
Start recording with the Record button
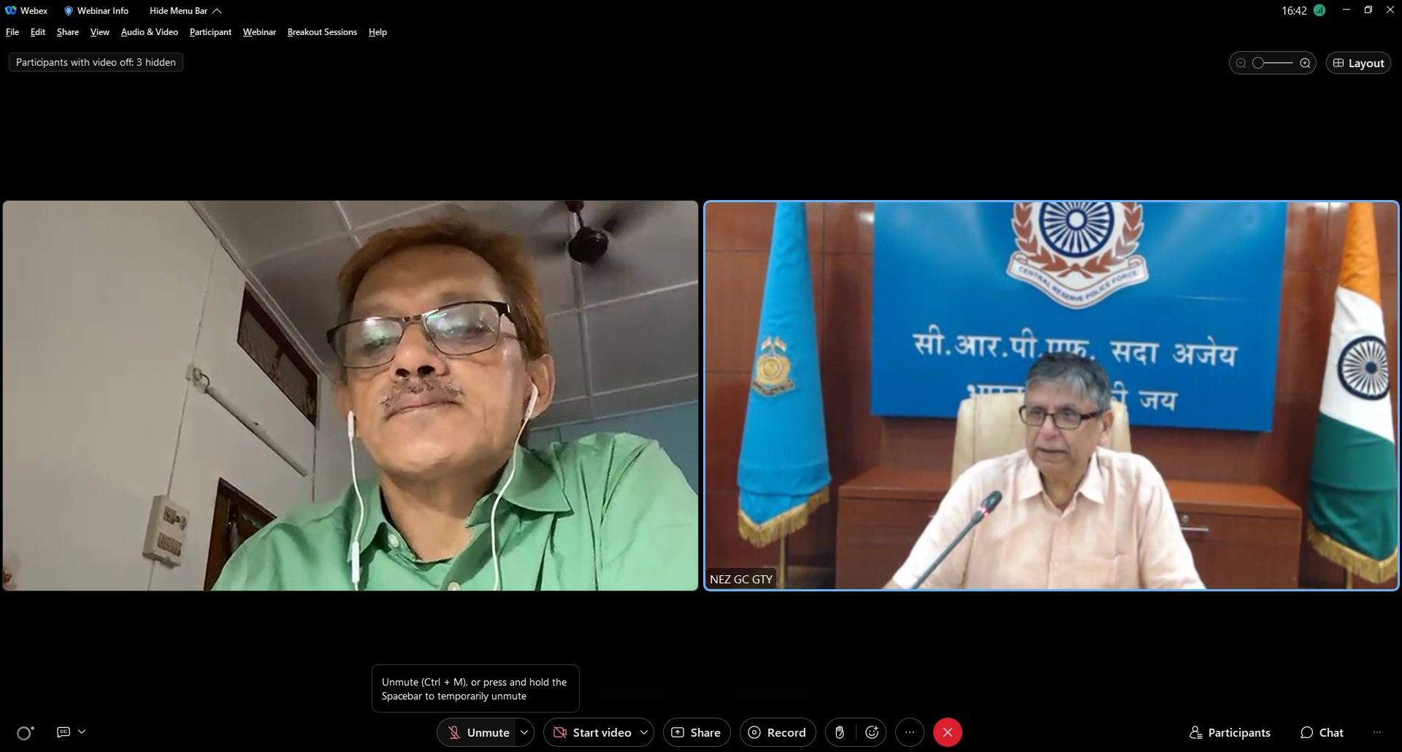[778, 732]
